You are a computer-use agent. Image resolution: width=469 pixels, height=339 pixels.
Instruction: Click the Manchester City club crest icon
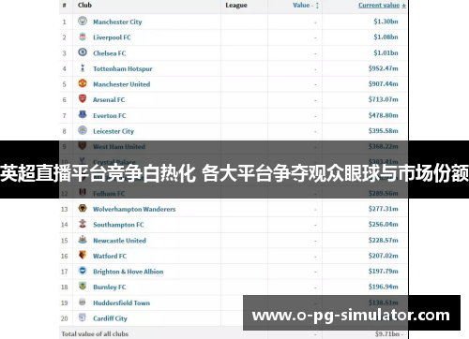[x=83, y=21]
